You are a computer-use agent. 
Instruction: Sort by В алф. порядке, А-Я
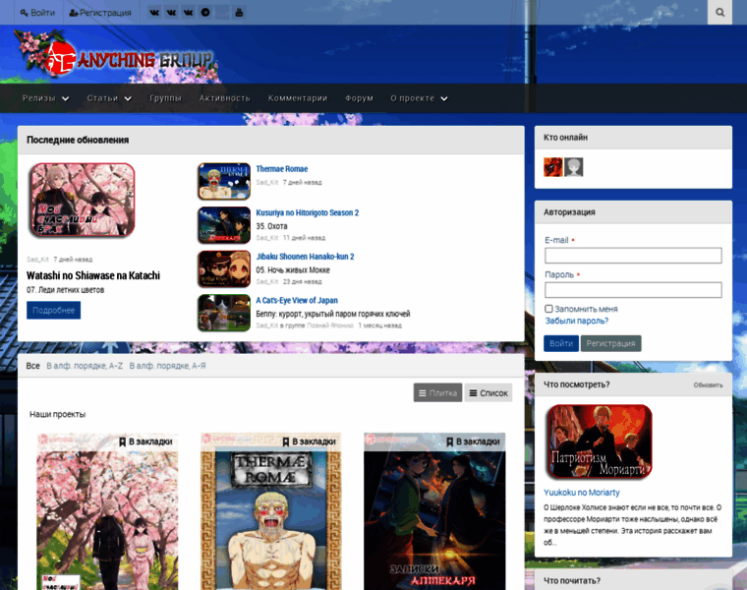(x=168, y=366)
